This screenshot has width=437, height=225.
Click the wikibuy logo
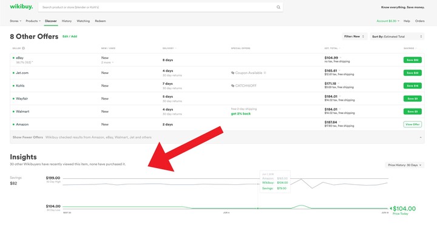coord(21,7)
